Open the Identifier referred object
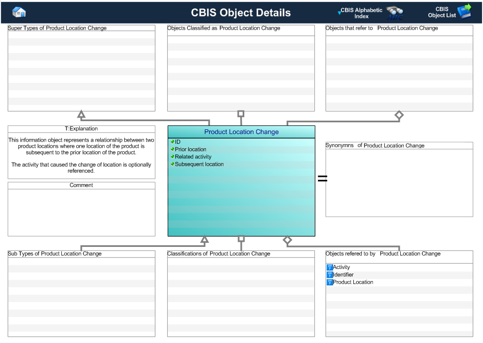483x343 pixels. click(343, 275)
